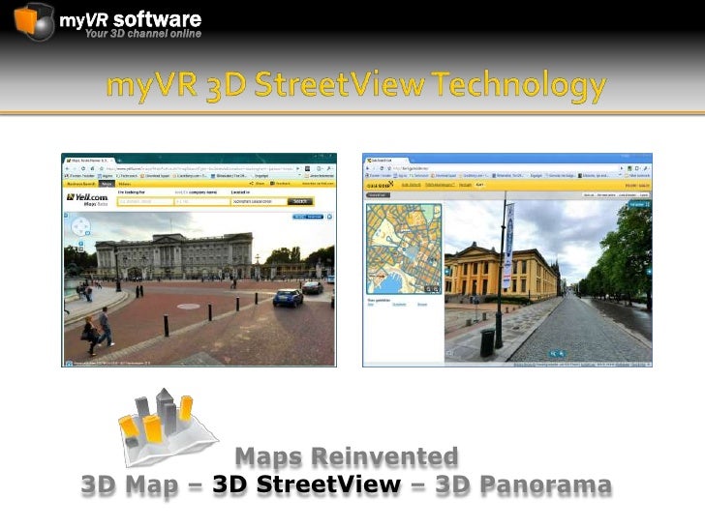Click the house icon at top-right of Yell.com street view
The image size is (705, 528).
[x=329, y=217]
